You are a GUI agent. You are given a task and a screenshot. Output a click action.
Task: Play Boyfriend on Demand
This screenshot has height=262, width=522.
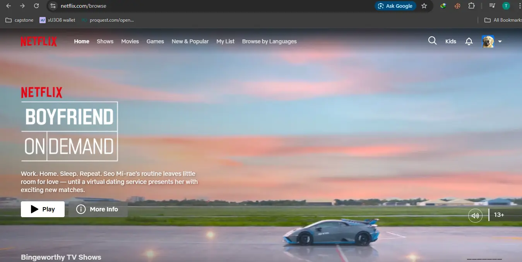[43, 209]
